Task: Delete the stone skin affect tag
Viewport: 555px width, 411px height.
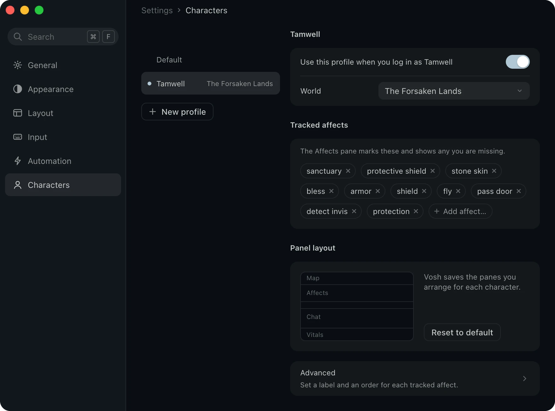Action: click(494, 171)
